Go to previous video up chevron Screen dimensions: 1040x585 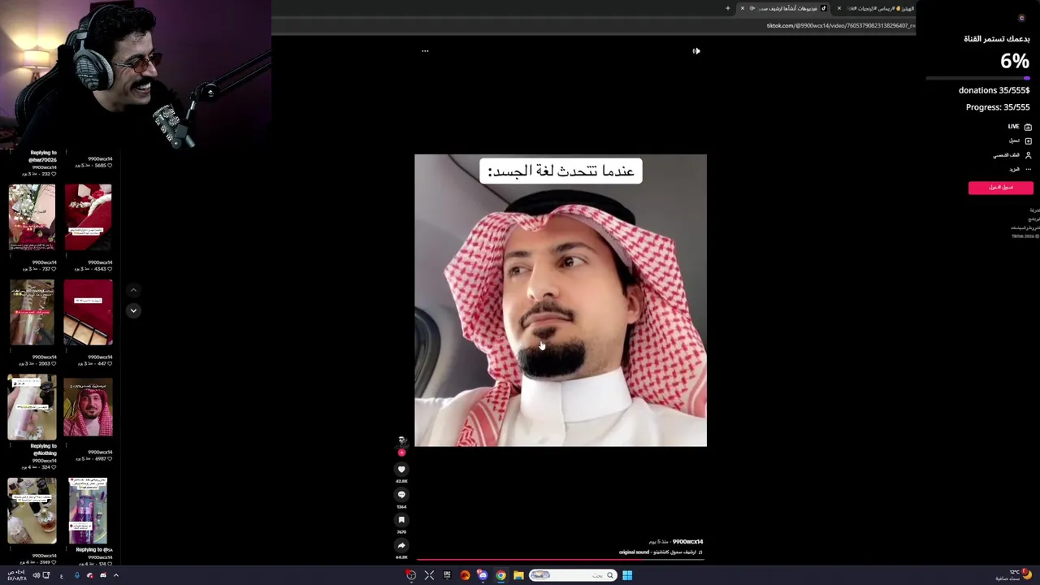point(133,290)
